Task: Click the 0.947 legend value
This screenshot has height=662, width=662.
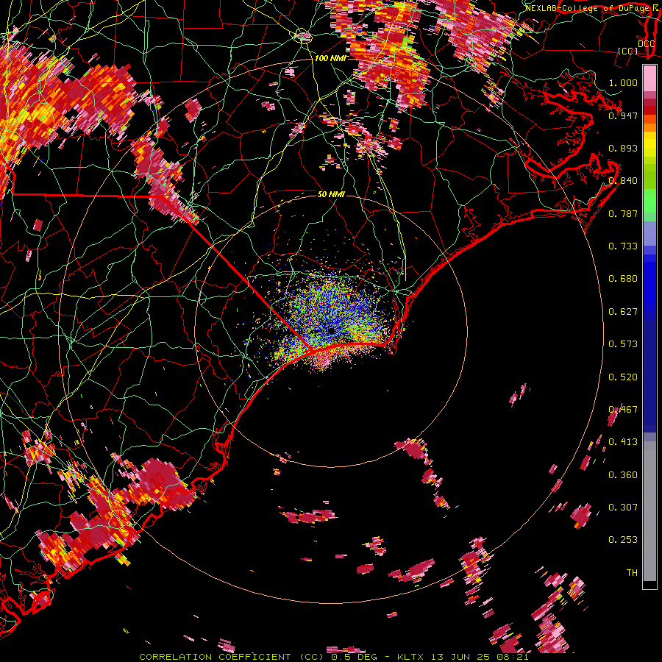Action: 623,115
